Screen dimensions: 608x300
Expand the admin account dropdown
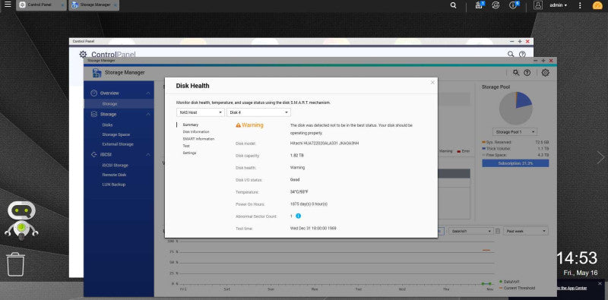click(559, 5)
